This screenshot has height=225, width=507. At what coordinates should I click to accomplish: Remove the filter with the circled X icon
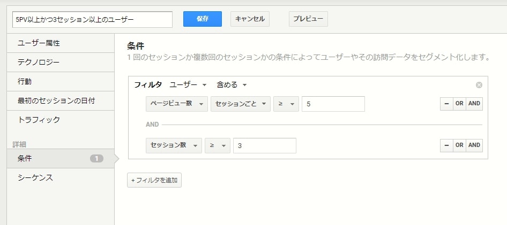(479, 85)
